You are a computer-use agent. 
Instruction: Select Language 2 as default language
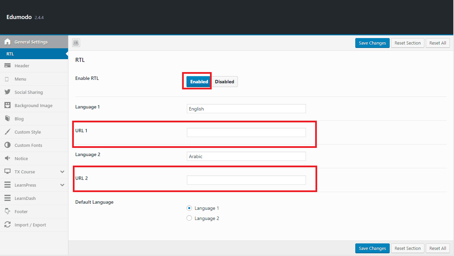click(189, 218)
